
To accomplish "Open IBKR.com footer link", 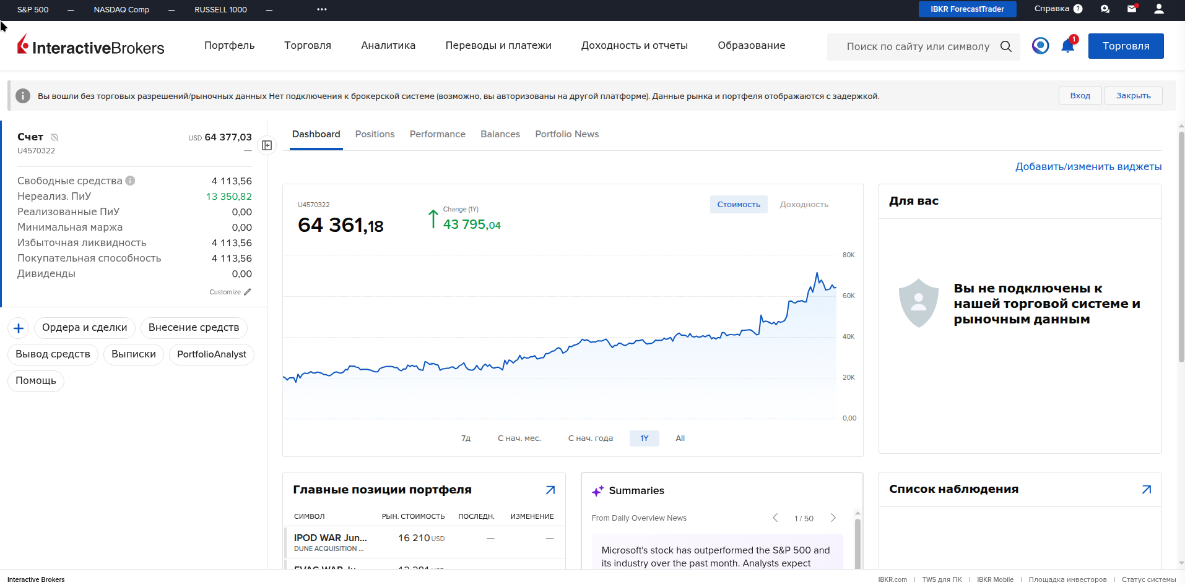I will pyautogui.click(x=892, y=579).
